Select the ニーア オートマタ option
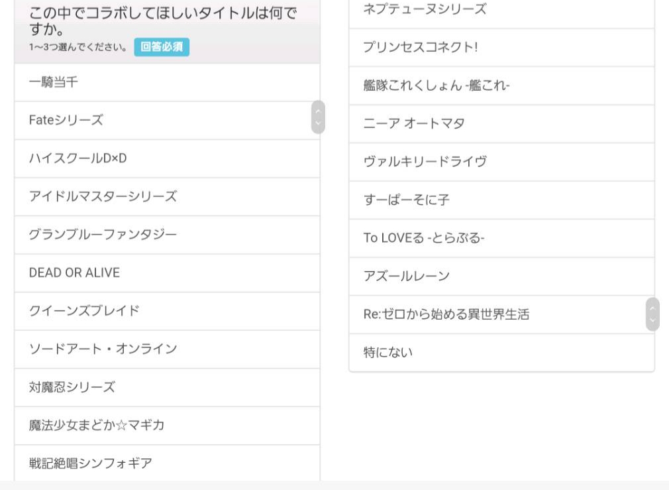The width and height of the screenshot is (669, 490). tap(501, 124)
